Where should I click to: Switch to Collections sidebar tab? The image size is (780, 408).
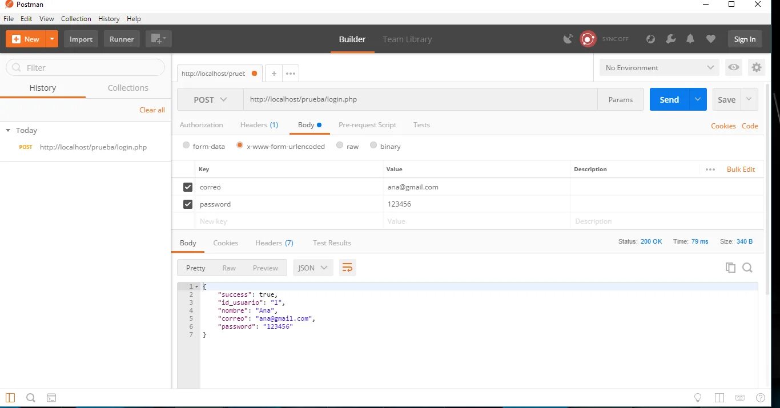pos(128,88)
